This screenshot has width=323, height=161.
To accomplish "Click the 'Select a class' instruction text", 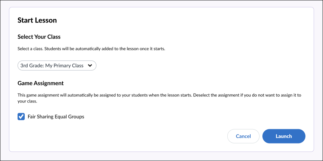I will [x=91, y=49].
